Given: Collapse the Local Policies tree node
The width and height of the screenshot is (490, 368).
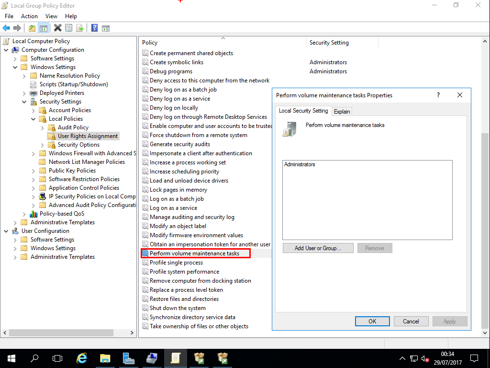Looking at the screenshot, I should click(33, 119).
